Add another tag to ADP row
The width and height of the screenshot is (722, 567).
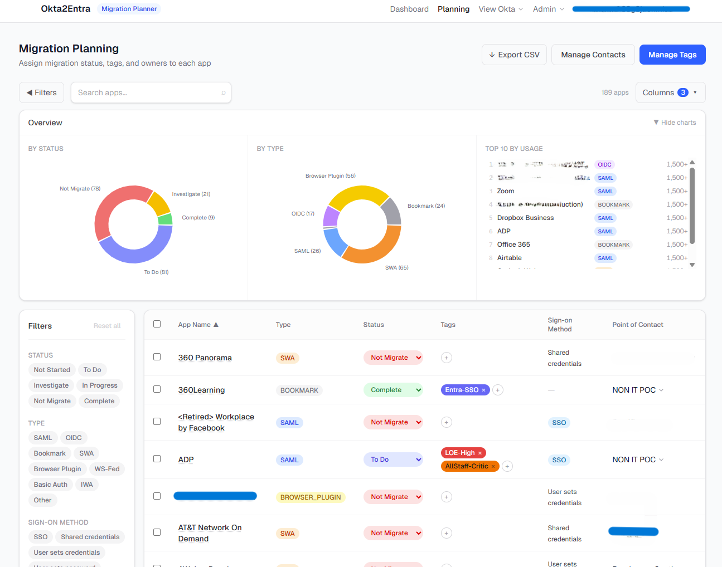507,466
